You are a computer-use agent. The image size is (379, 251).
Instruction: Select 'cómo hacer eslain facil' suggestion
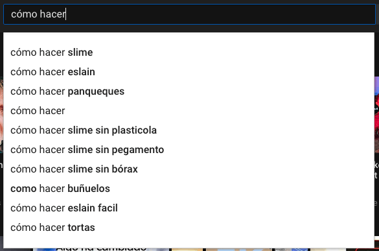point(189,208)
